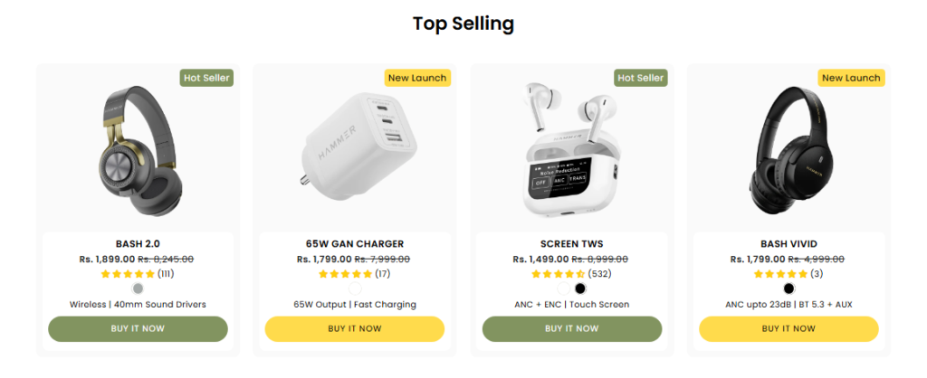Click the New Launch badge on Bash Vivid
This screenshot has height=378, width=927.
coord(851,78)
